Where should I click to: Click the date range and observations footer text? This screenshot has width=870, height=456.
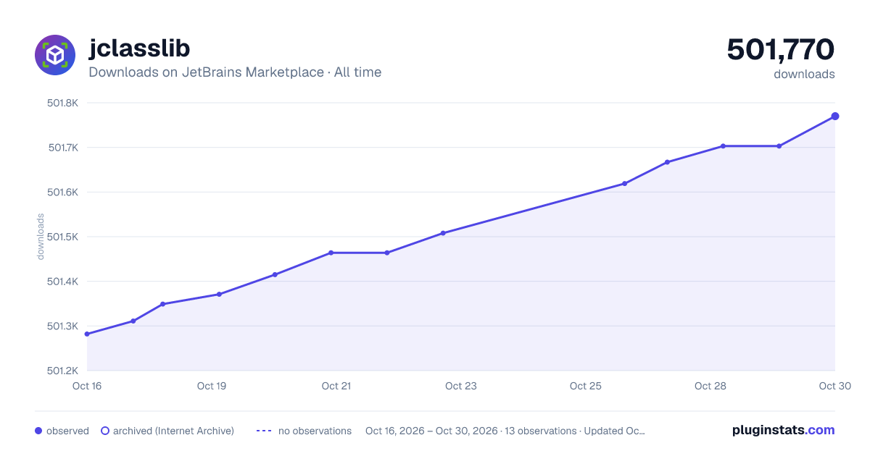[x=505, y=431]
